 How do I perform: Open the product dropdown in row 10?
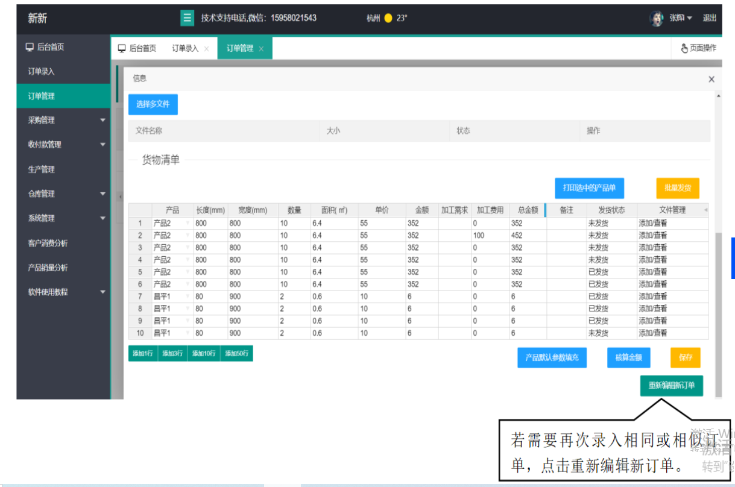(188, 333)
